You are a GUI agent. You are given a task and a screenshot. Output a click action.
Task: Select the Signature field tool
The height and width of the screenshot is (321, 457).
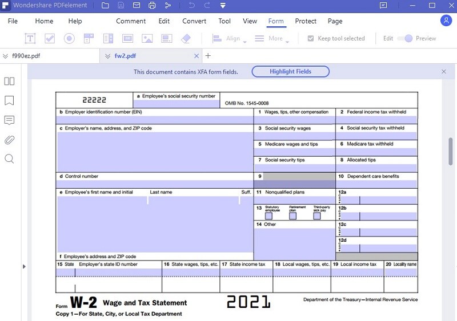pos(167,38)
